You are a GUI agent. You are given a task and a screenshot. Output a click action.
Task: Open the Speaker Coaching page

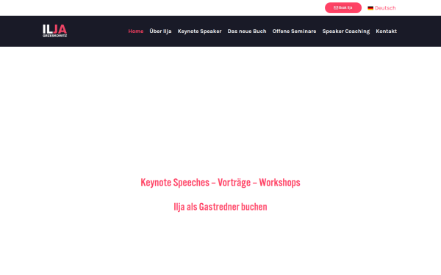click(x=346, y=31)
